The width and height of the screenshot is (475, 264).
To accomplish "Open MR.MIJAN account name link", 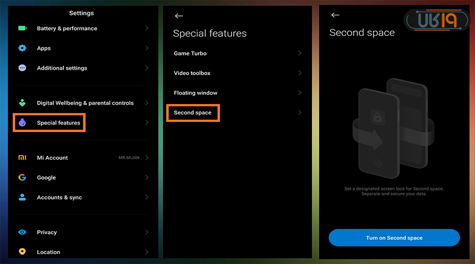I will click(129, 158).
